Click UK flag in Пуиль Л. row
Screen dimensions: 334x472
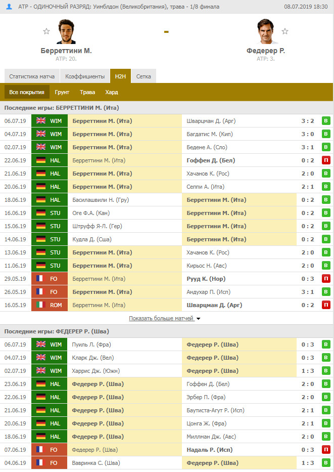pyautogui.click(x=41, y=345)
